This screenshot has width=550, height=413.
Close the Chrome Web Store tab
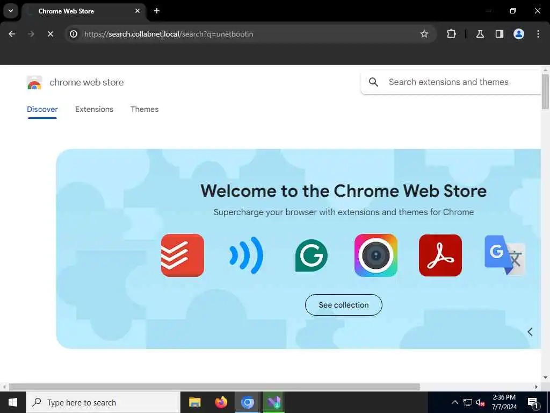pos(137,11)
